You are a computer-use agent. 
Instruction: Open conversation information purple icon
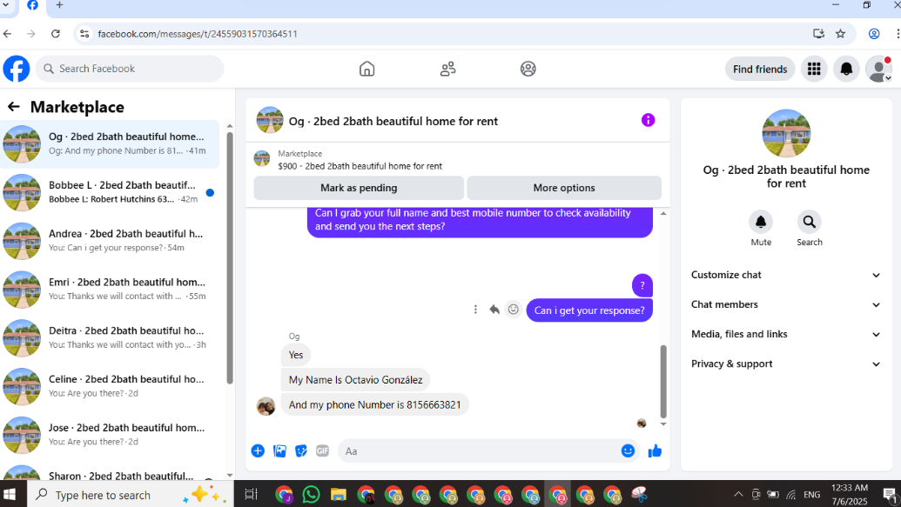point(648,120)
